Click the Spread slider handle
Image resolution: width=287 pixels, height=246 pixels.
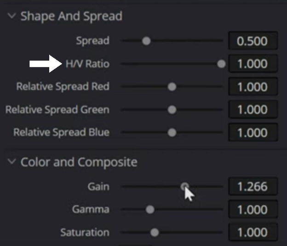[x=146, y=41]
